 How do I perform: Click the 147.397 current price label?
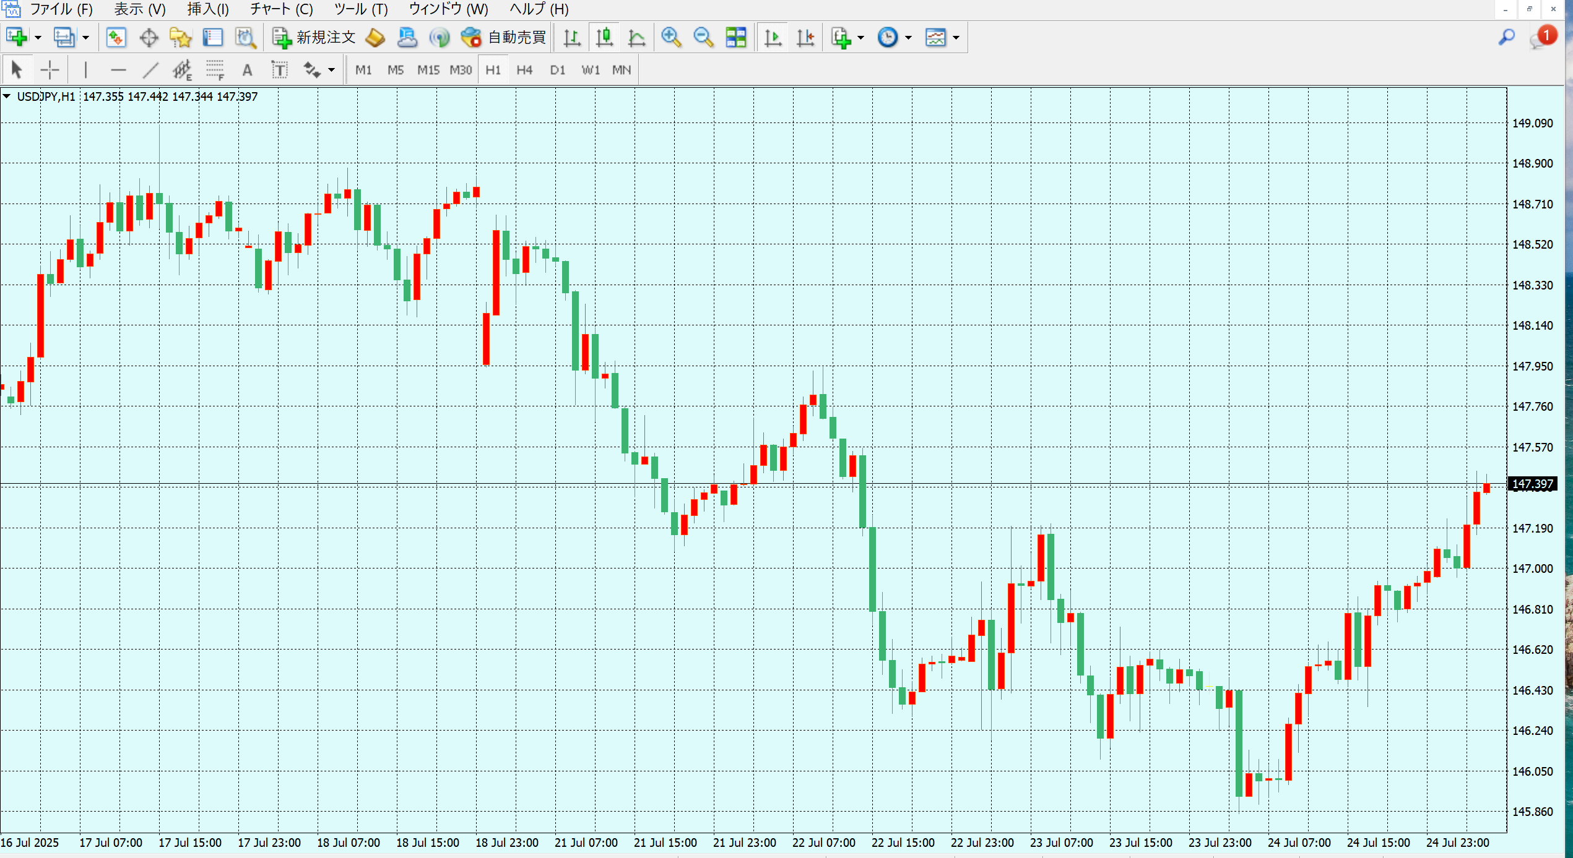click(x=1533, y=484)
